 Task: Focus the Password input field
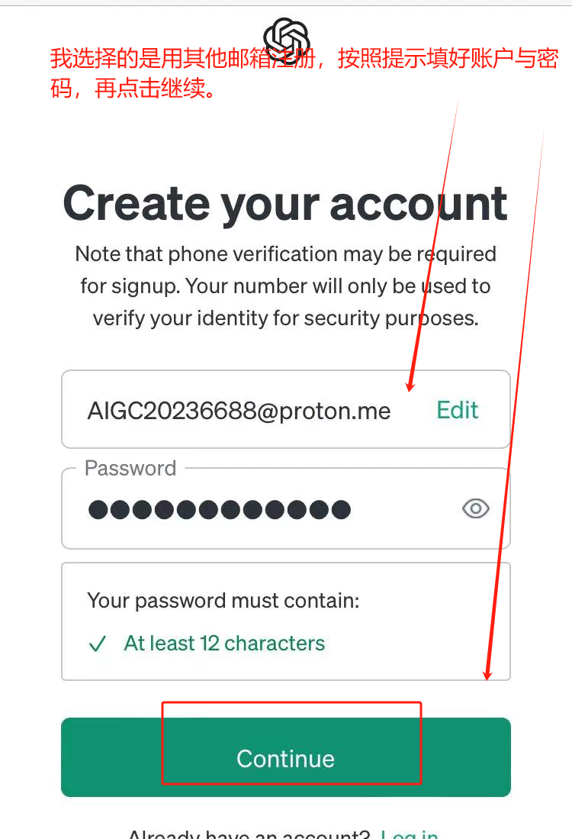(x=286, y=508)
